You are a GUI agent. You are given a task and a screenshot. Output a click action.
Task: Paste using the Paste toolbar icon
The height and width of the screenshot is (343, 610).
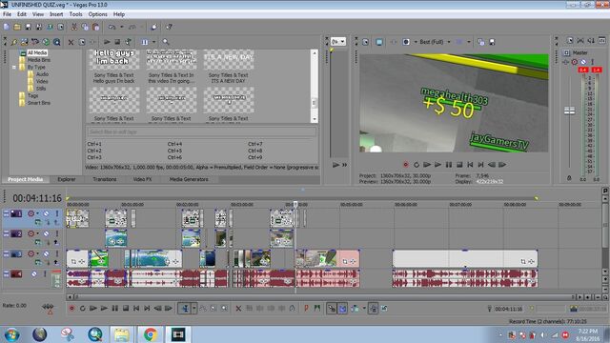tap(95, 27)
